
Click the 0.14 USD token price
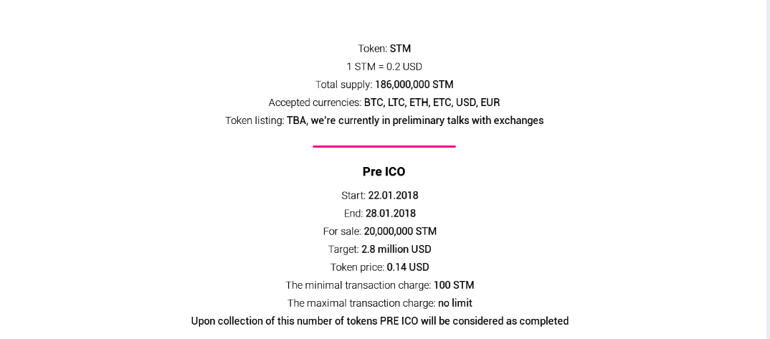click(x=408, y=267)
